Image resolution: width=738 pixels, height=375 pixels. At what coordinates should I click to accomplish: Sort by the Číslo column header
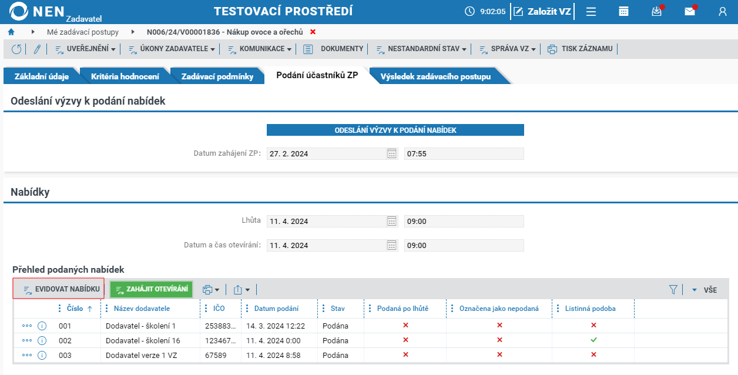tap(75, 309)
